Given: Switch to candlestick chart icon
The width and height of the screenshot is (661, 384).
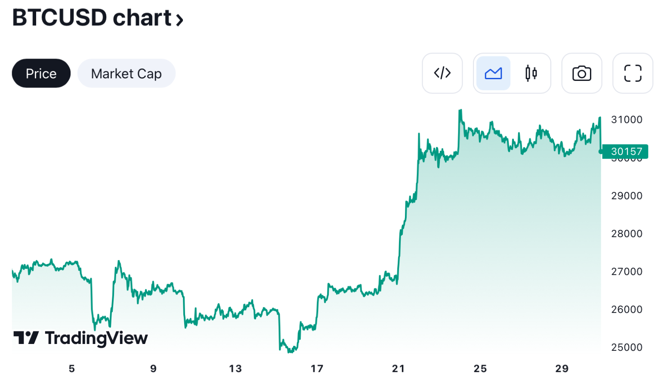Looking at the screenshot, I should click(531, 73).
